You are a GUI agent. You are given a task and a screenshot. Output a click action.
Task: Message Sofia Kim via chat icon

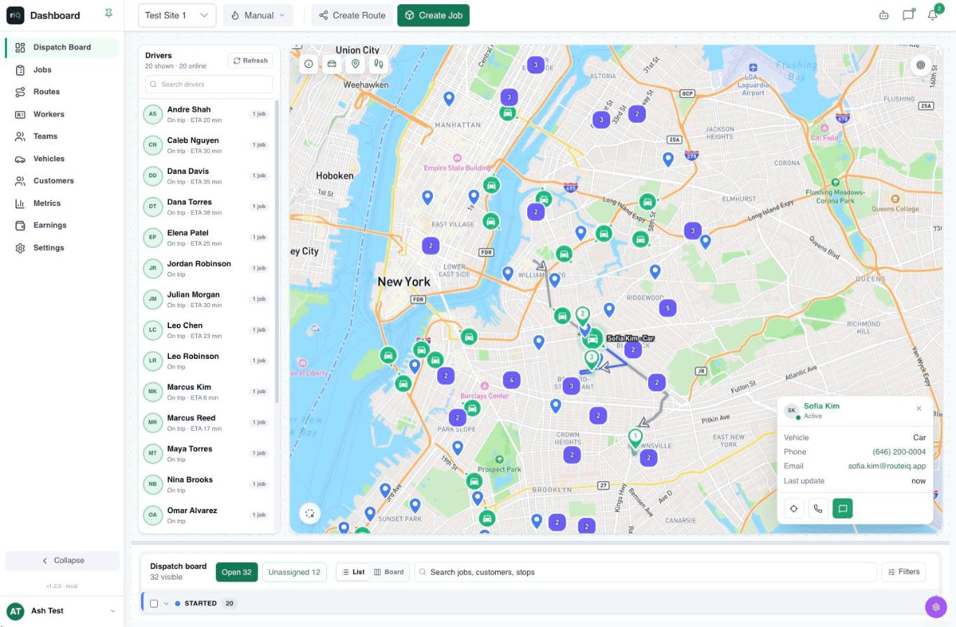843,508
